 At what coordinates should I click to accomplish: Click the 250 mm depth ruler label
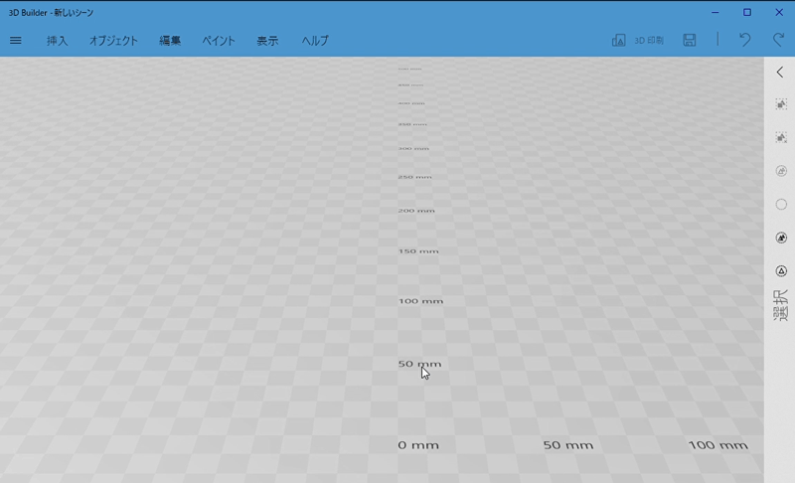point(414,177)
